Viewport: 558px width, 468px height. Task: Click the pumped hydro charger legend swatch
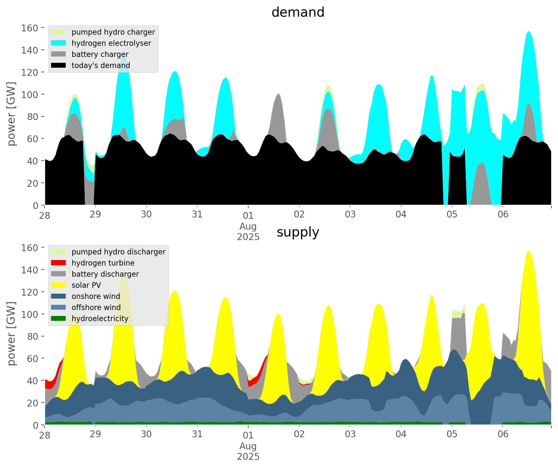point(59,32)
